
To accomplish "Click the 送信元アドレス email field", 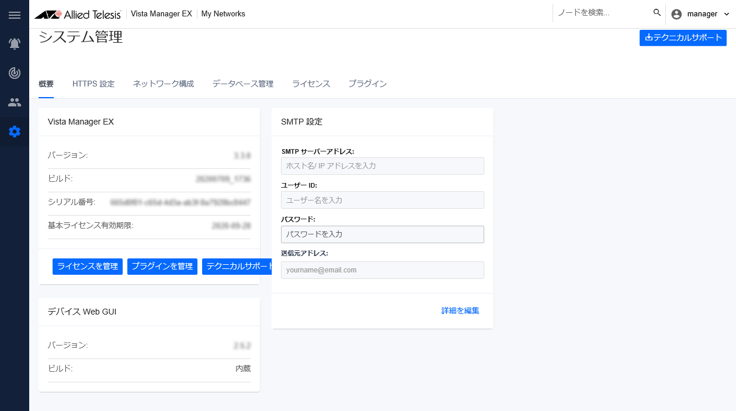I will [x=383, y=270].
